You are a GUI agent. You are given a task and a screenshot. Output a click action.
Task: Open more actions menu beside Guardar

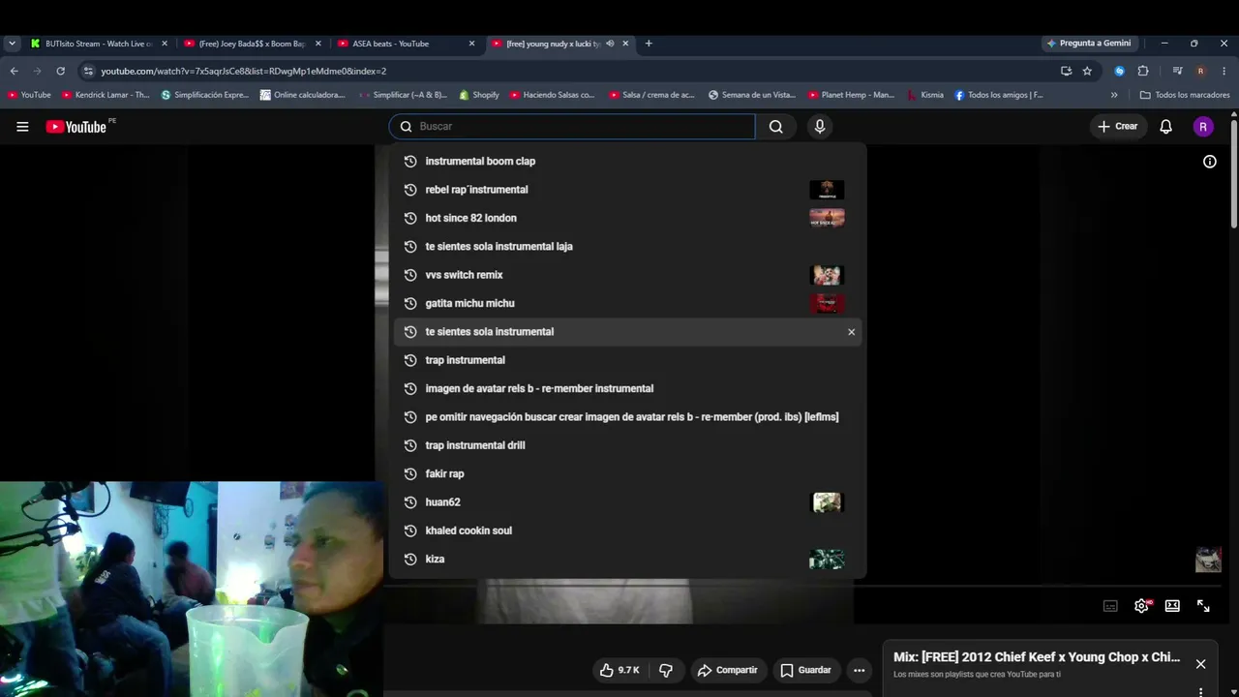[x=859, y=670]
